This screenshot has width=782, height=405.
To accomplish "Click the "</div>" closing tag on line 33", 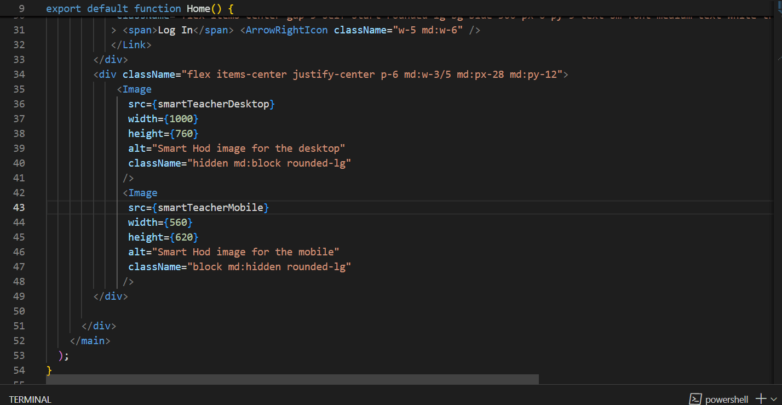I will point(111,60).
